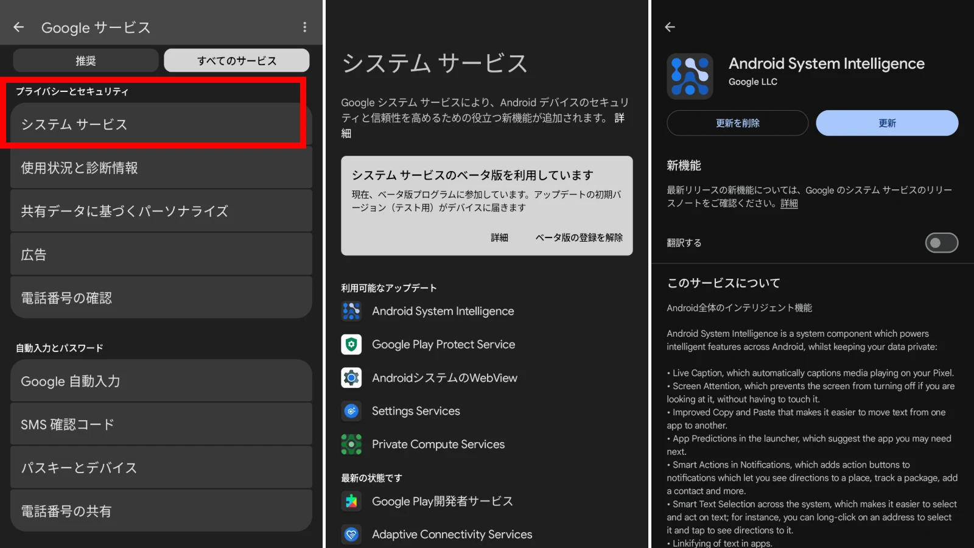974x548 pixels.
Task: Tap the Google Play開発者サービス icon
Action: [351, 501]
